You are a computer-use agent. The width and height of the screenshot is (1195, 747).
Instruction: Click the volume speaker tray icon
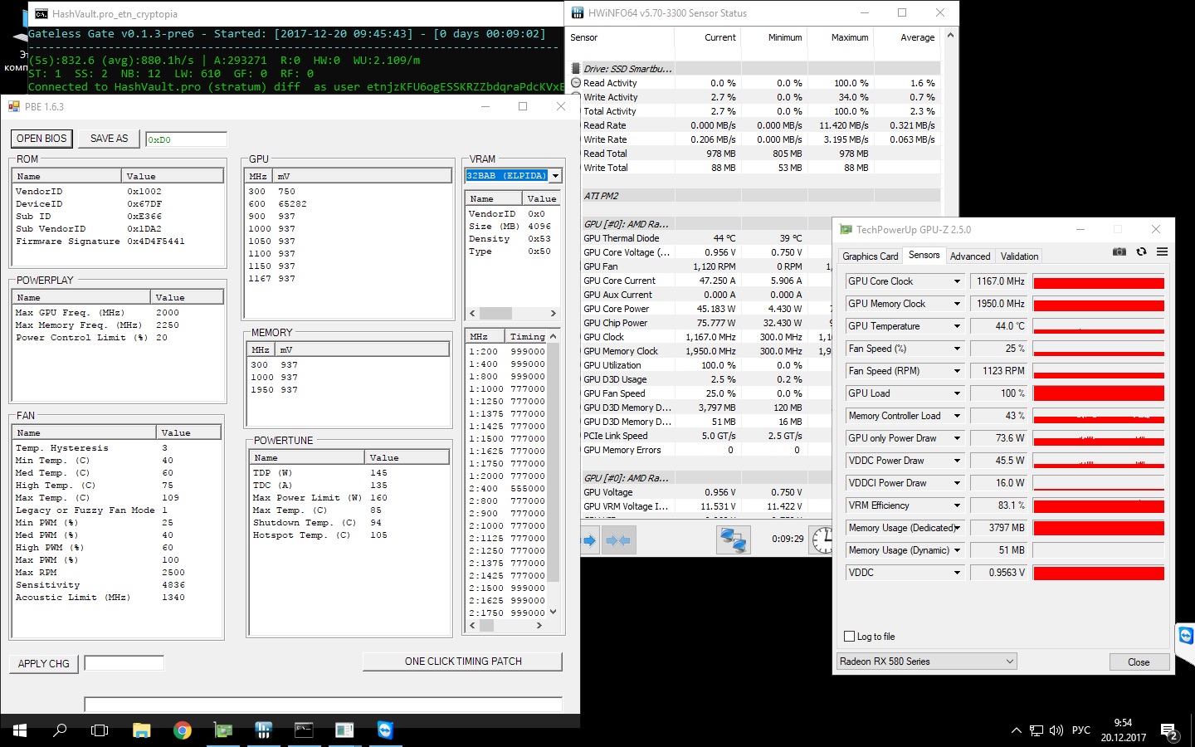tap(1056, 730)
